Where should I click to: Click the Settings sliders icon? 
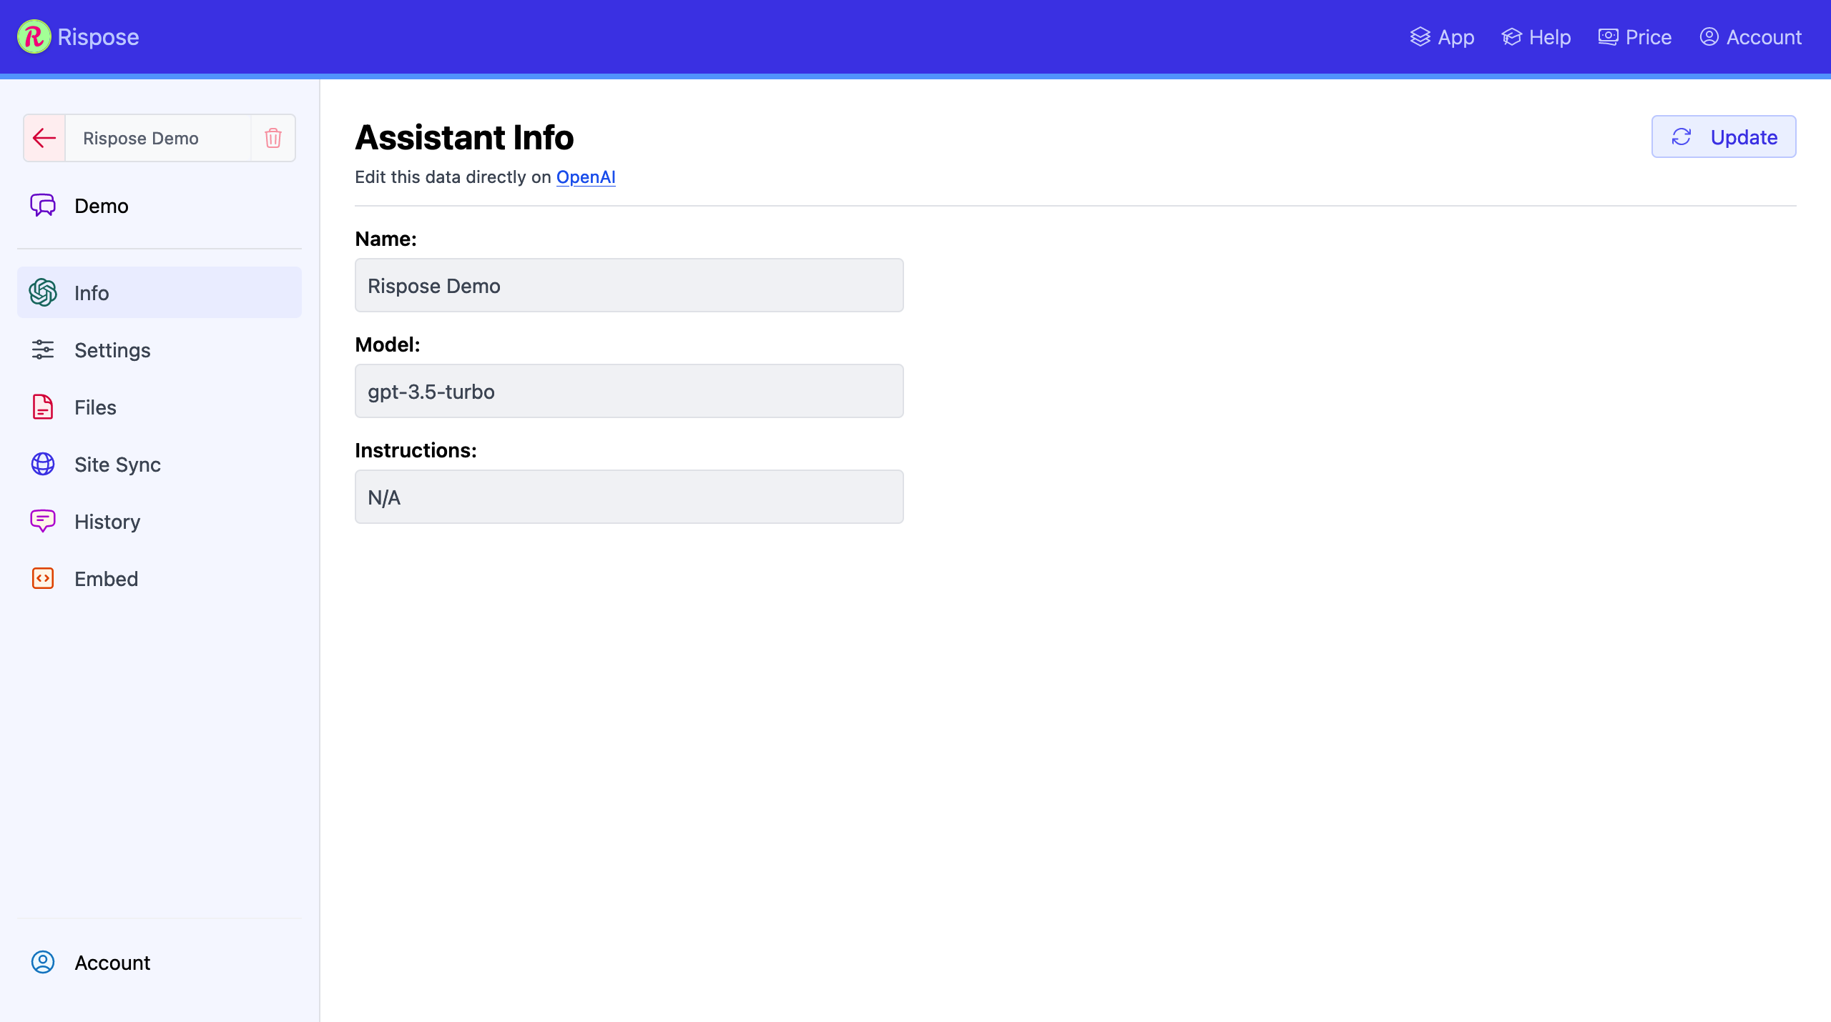click(43, 350)
